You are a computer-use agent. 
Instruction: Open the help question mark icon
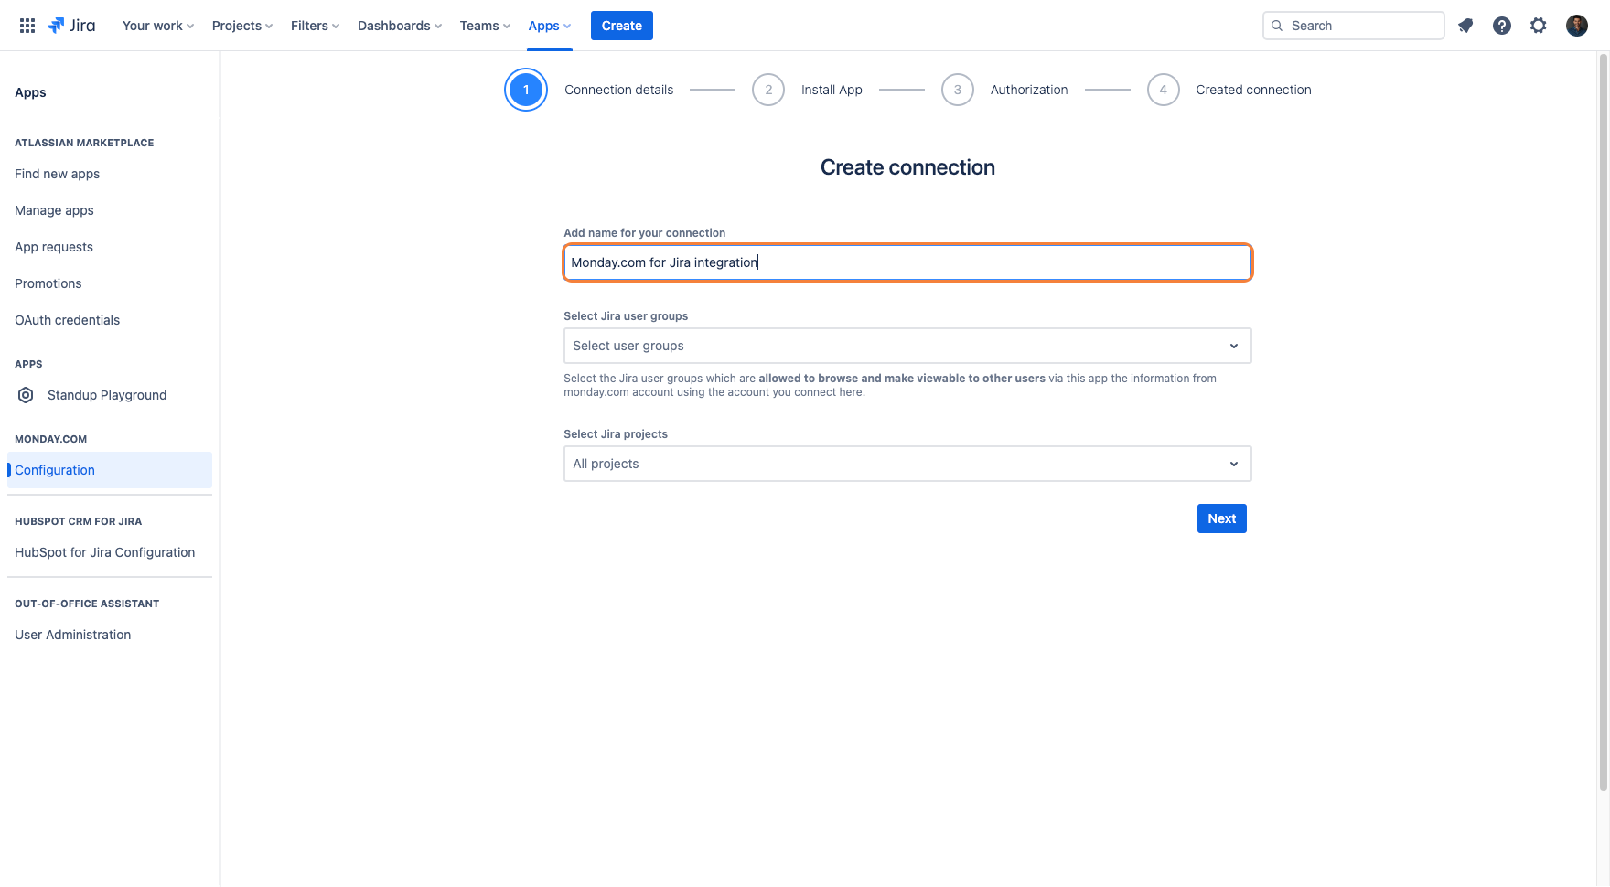pos(1502,26)
